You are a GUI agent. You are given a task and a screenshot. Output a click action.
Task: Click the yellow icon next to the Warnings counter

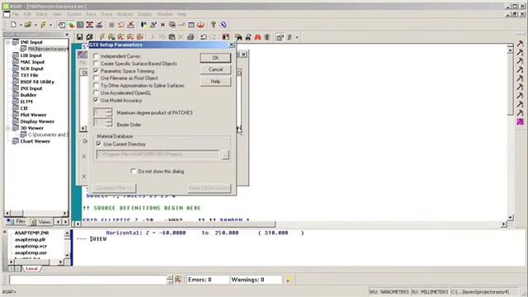[x=289, y=280]
